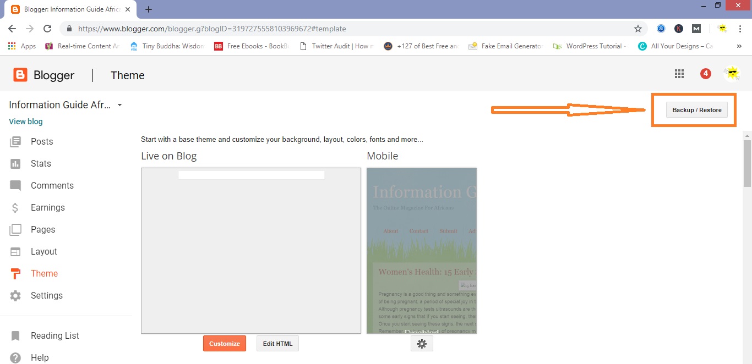Click the 'K' extension icon
752x364 pixels.
tap(679, 29)
